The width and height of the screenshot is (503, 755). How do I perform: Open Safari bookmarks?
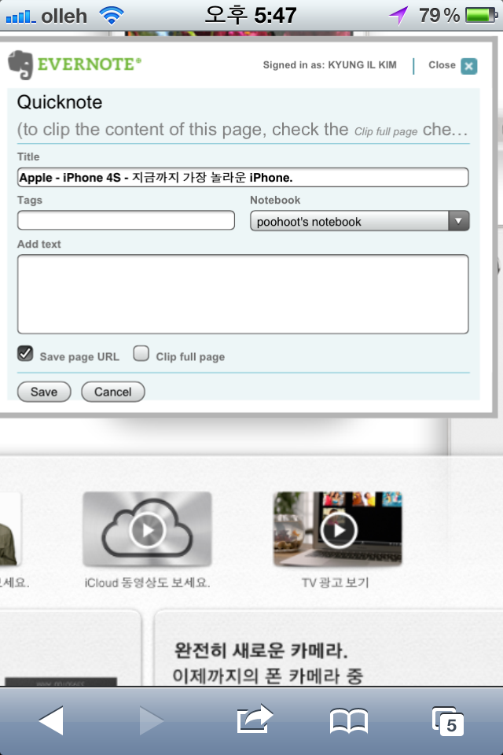pos(349,721)
